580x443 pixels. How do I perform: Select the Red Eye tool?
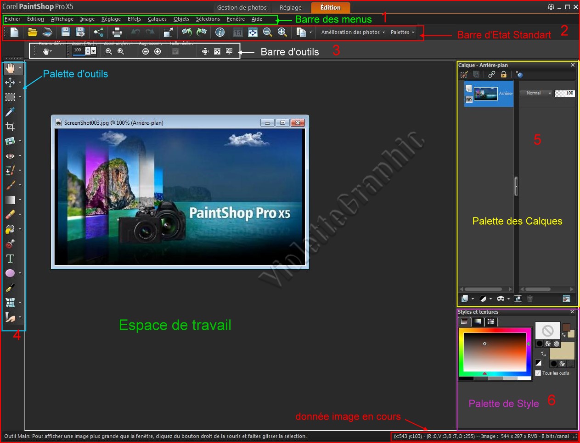click(10, 156)
